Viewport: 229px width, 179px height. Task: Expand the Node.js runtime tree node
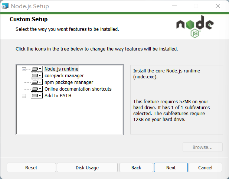24,69
